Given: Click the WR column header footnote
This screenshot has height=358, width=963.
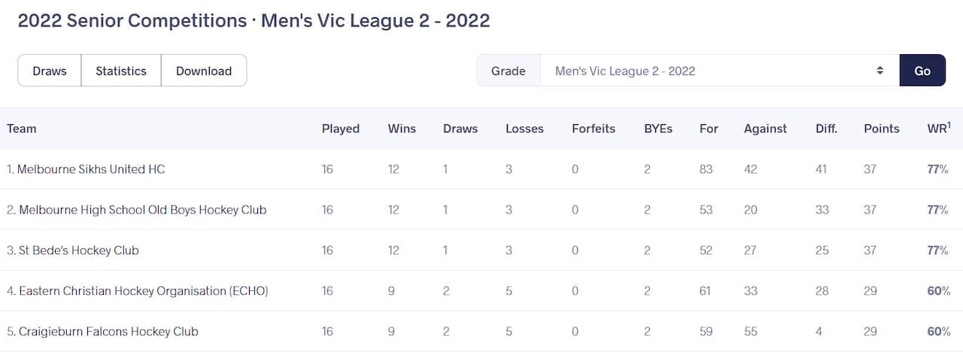Looking at the screenshot, I should coord(949,124).
